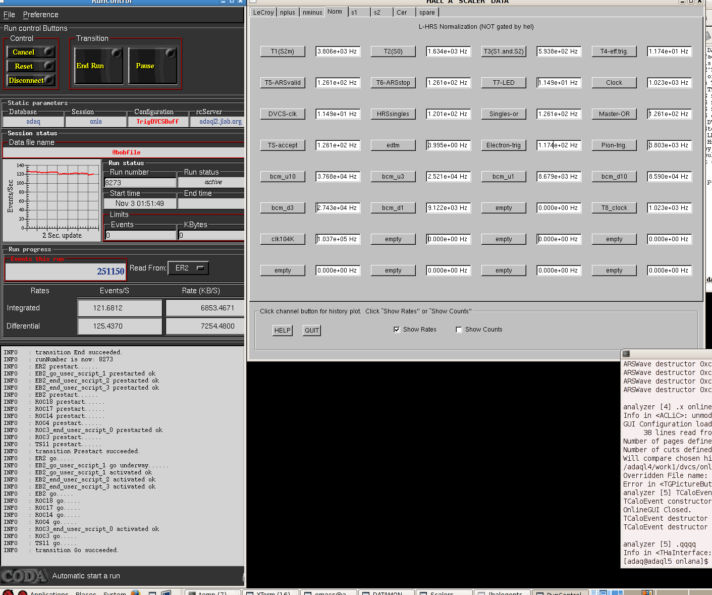This screenshot has width=712, height=595.
Task: Enable the Show Counts checkbox
Action: [459, 330]
